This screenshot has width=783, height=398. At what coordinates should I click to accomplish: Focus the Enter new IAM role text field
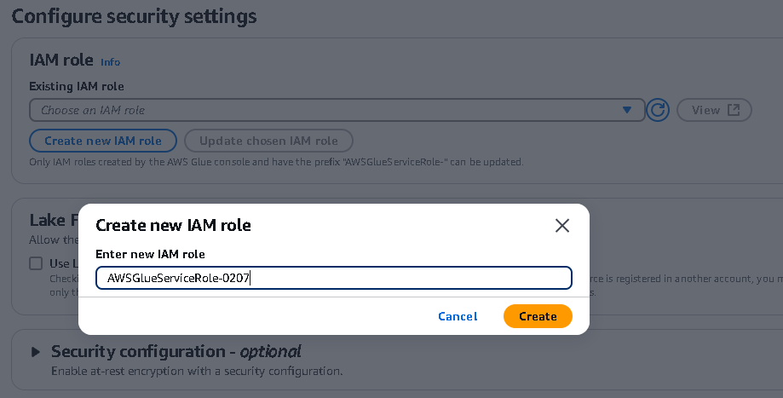(x=333, y=278)
